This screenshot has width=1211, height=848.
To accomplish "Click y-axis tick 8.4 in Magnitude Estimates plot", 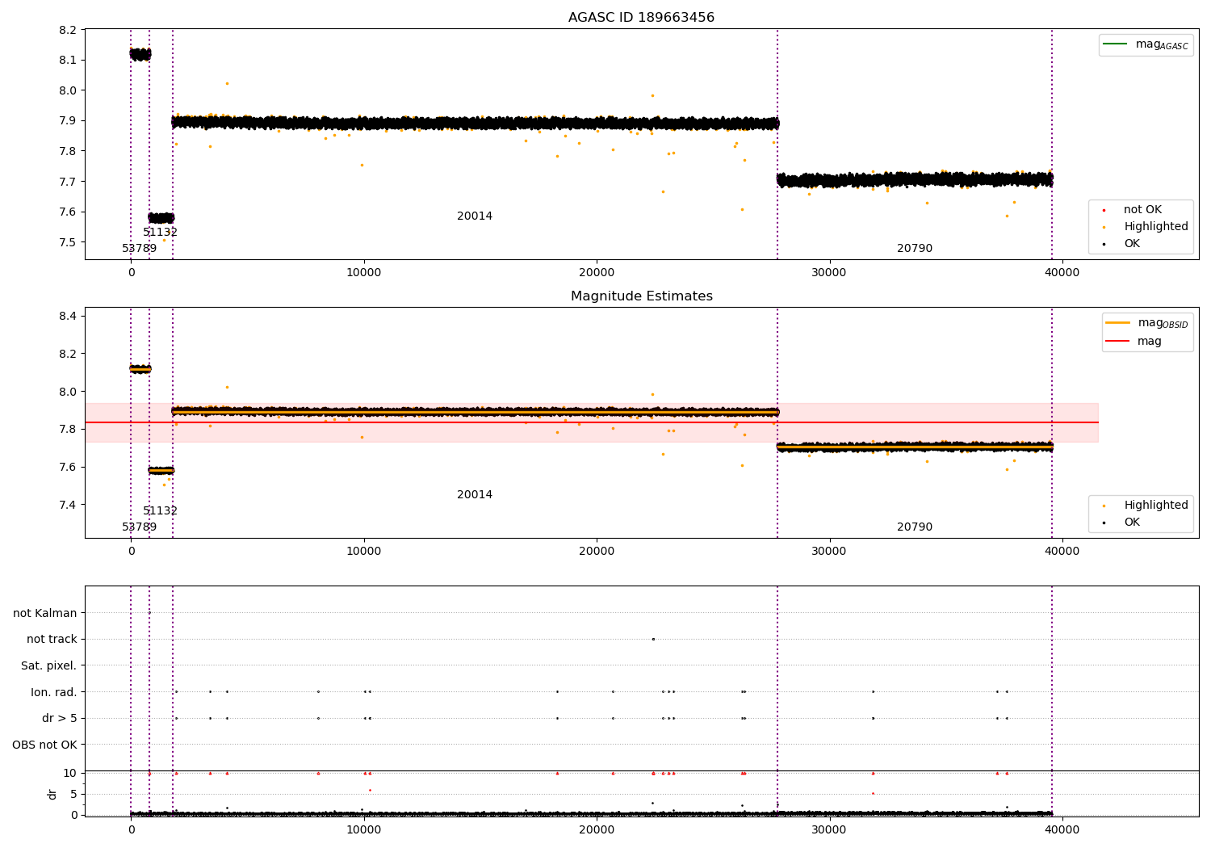I will tap(68, 316).
